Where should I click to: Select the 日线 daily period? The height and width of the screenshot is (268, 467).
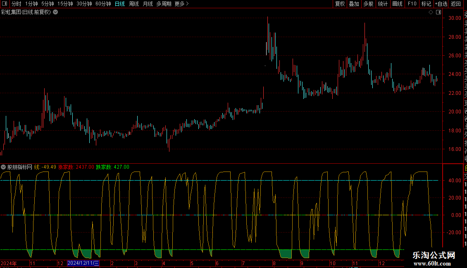(x=120, y=4)
